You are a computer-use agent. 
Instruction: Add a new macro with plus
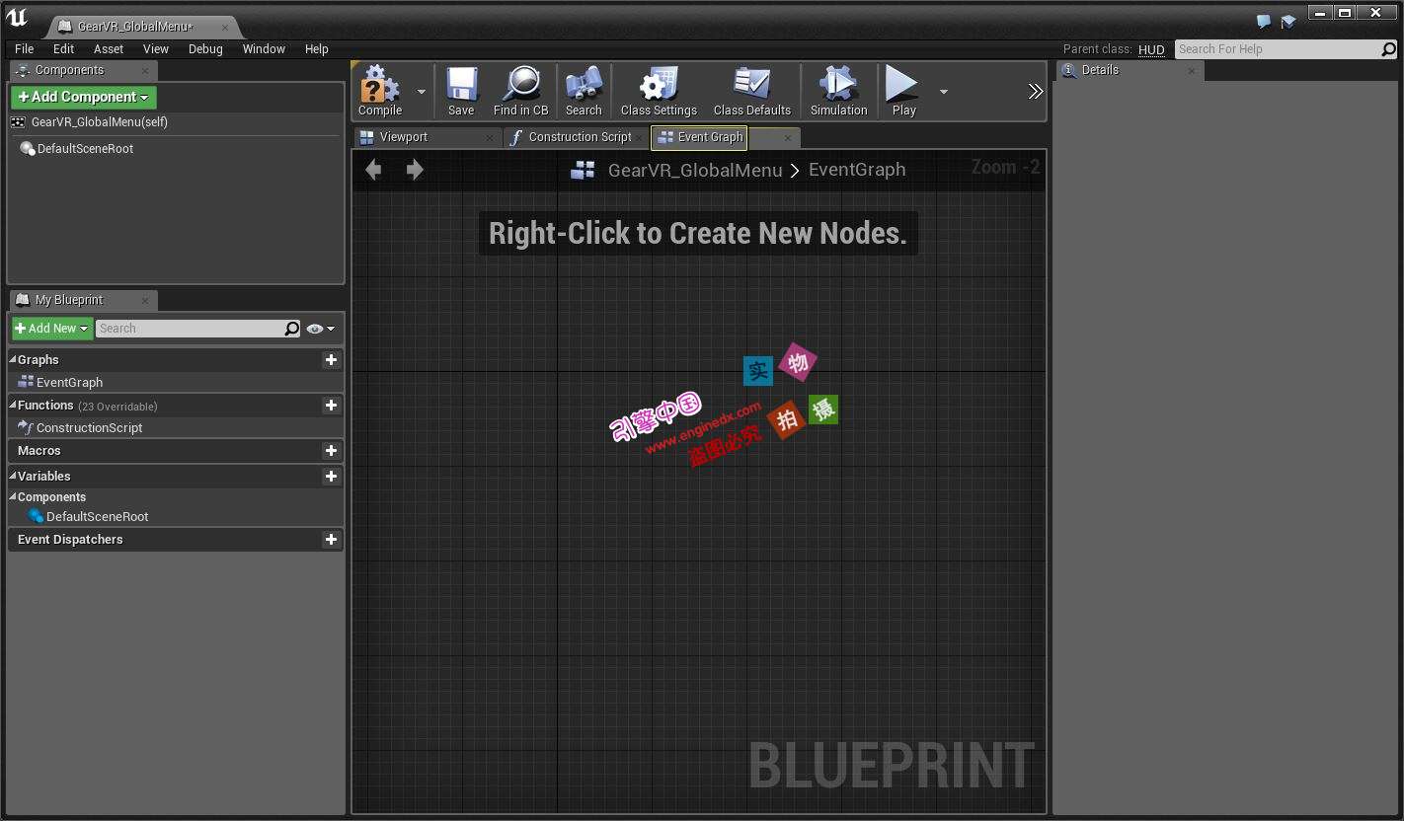pos(331,451)
